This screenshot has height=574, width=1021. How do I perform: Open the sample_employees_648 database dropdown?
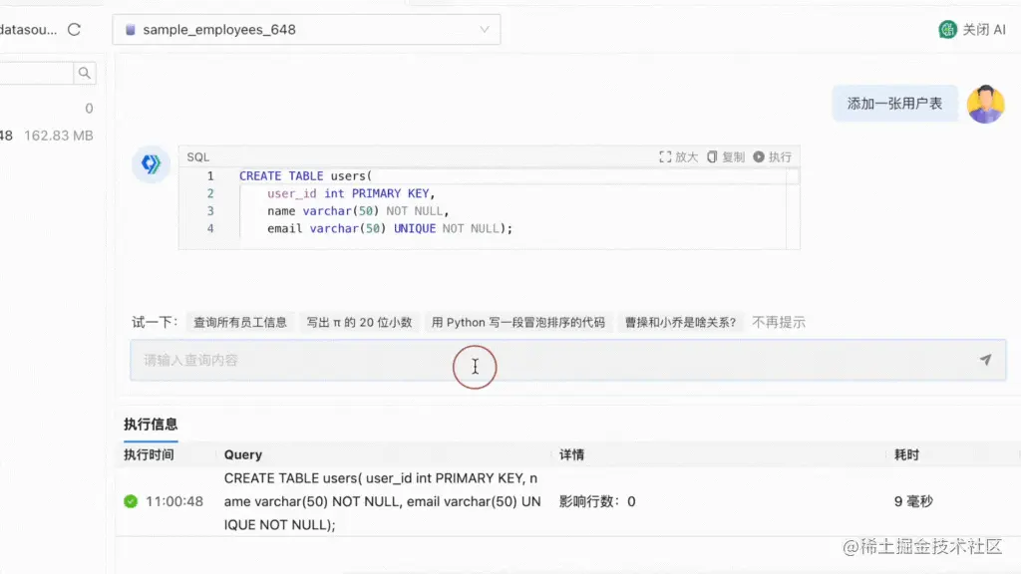[x=306, y=29]
